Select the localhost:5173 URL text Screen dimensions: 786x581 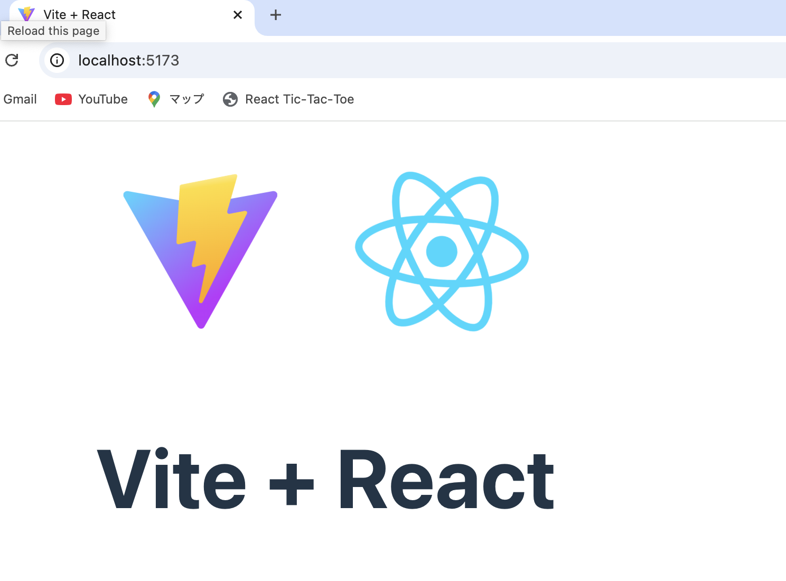pyautogui.click(x=128, y=60)
